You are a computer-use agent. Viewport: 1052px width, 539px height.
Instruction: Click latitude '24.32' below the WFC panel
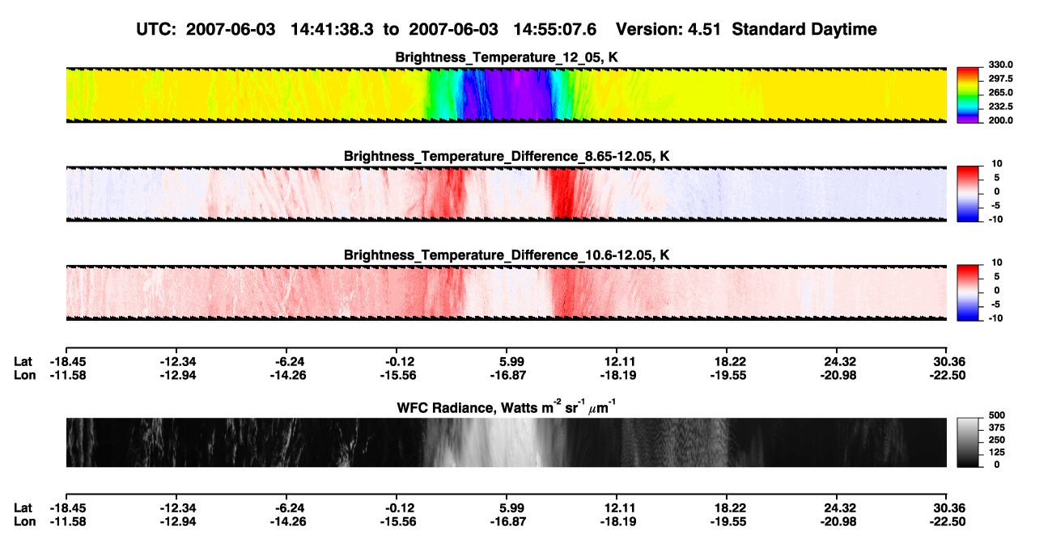(840, 507)
